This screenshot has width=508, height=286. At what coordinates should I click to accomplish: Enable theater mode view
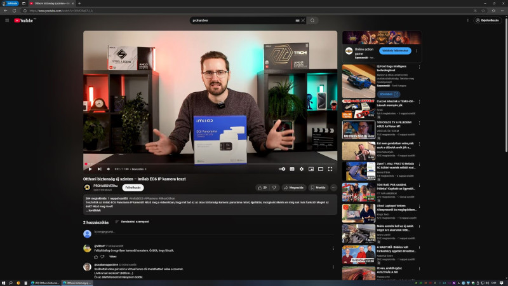321,169
